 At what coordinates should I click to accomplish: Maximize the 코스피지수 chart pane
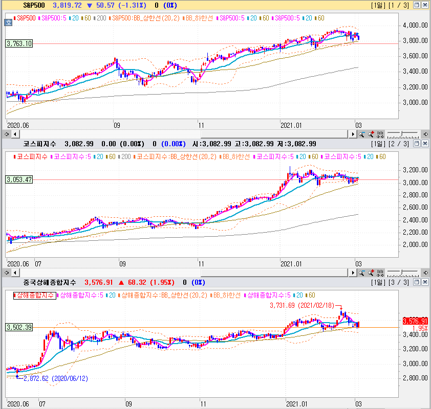pos(417,143)
